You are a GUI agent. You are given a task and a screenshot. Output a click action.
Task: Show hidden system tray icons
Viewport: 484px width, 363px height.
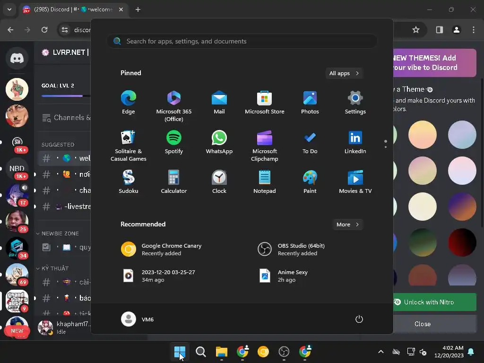[x=381, y=352]
